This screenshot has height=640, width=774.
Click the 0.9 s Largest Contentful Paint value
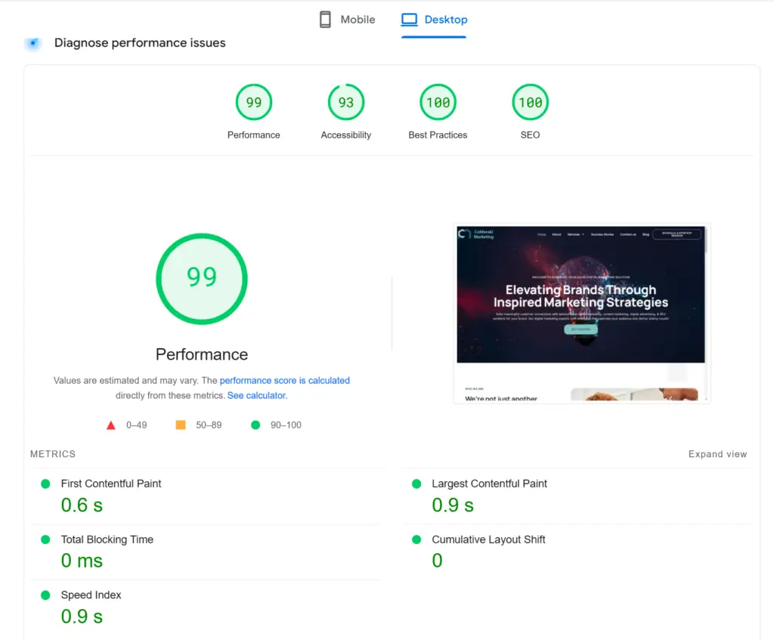[453, 506]
